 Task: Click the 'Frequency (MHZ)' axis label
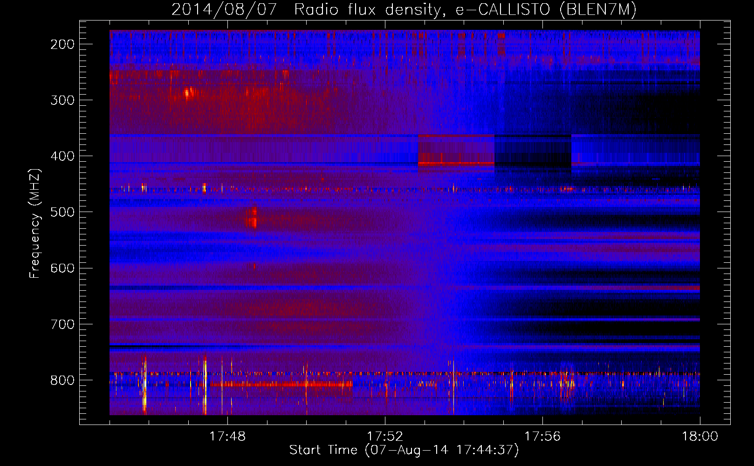tap(35, 223)
